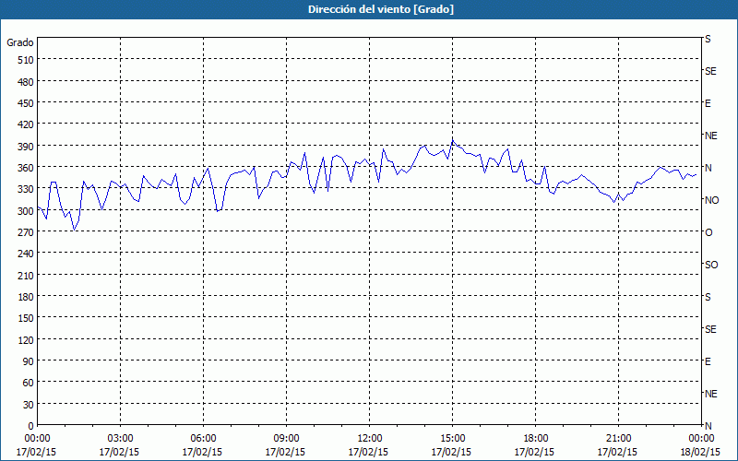Select the 'E' compass label at 90 gridline
Image resolution: width=738 pixels, height=461 pixels.
[708, 361]
